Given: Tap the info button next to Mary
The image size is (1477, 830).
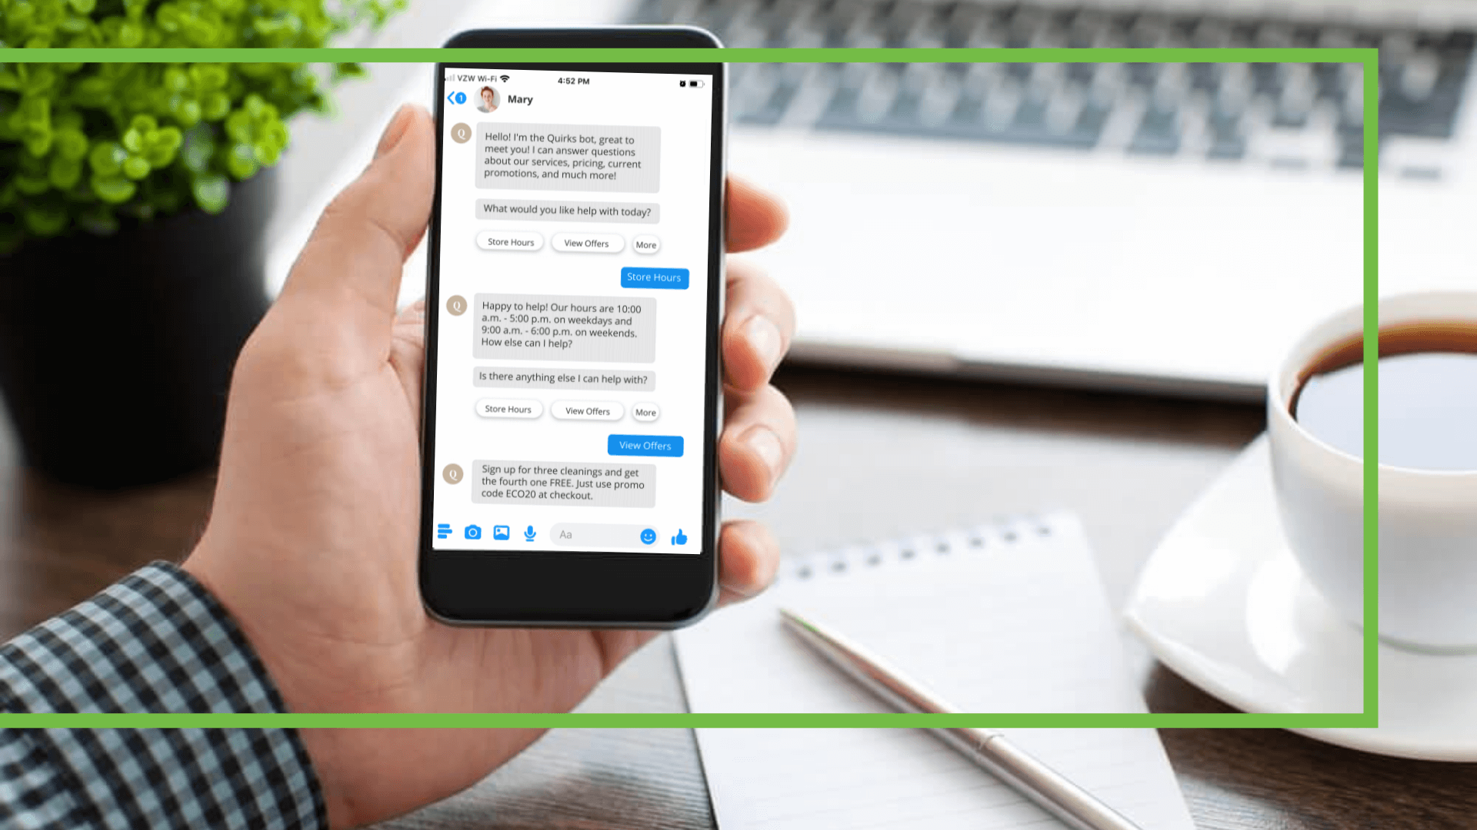Looking at the screenshot, I should click(461, 98).
